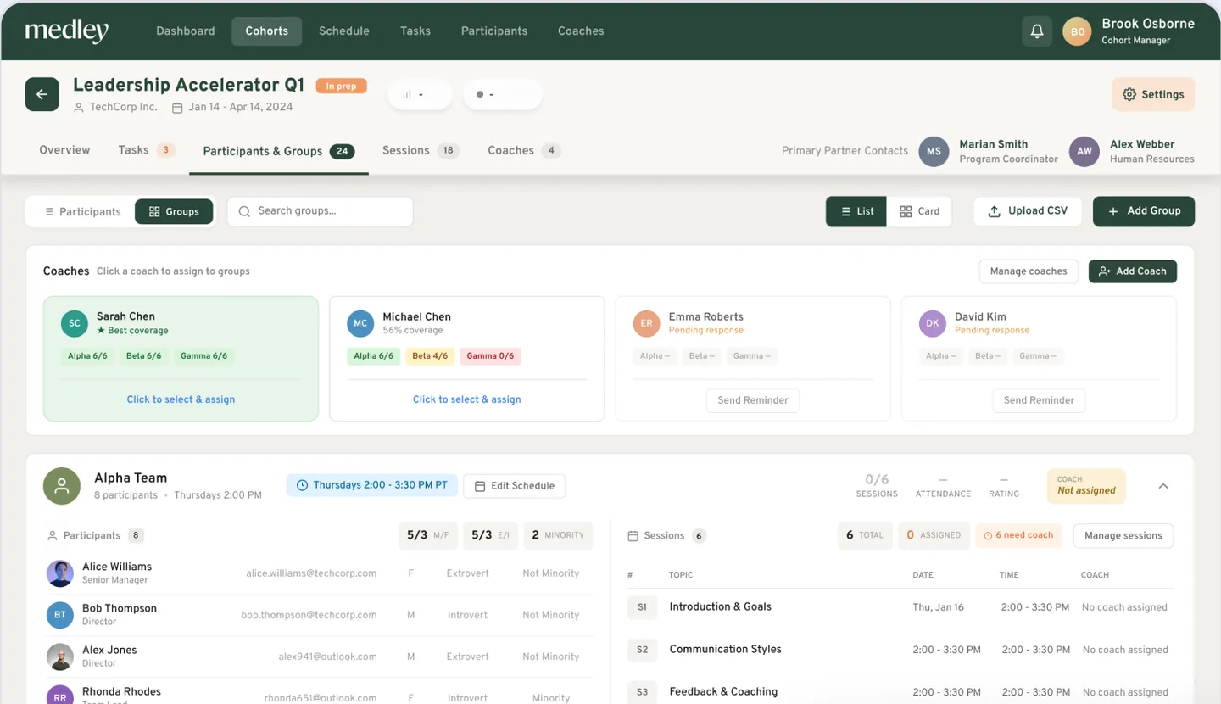The height and width of the screenshot is (704, 1221).
Task: Select Sarah Chen's SC coach avatar
Action: coord(75,323)
